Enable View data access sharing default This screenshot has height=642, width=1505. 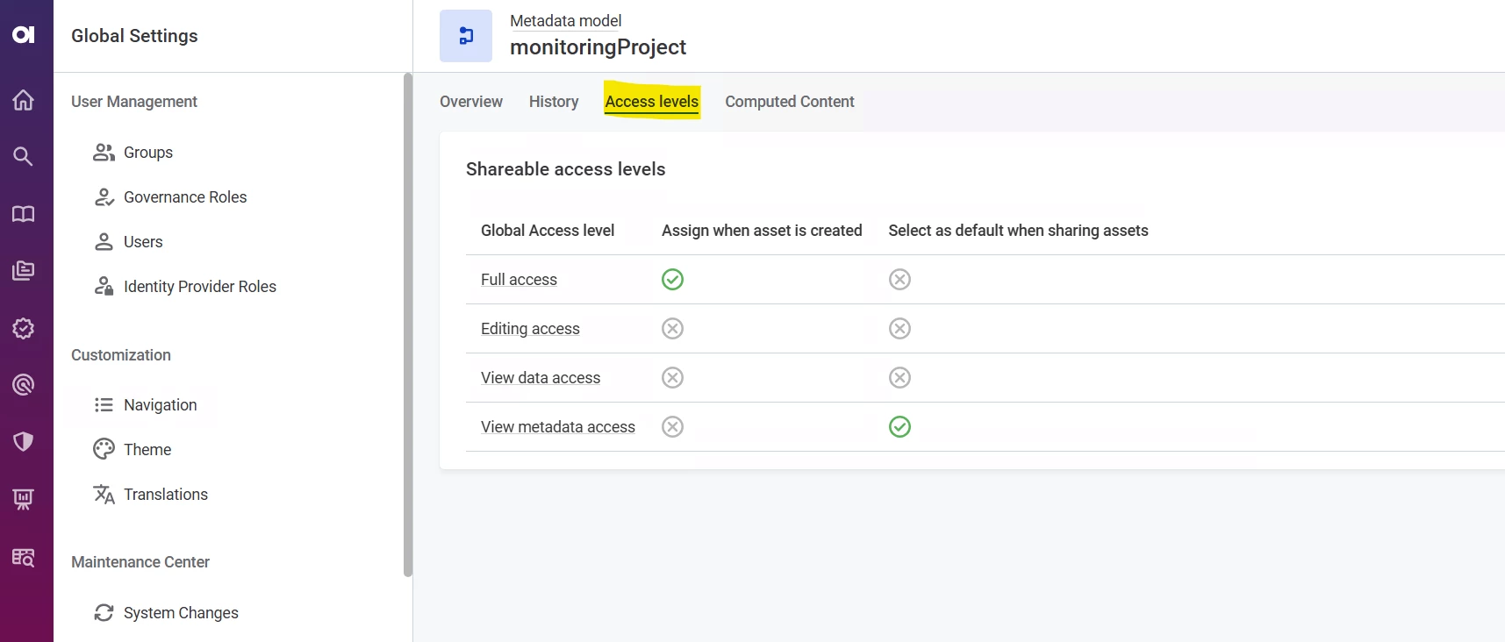(x=899, y=378)
